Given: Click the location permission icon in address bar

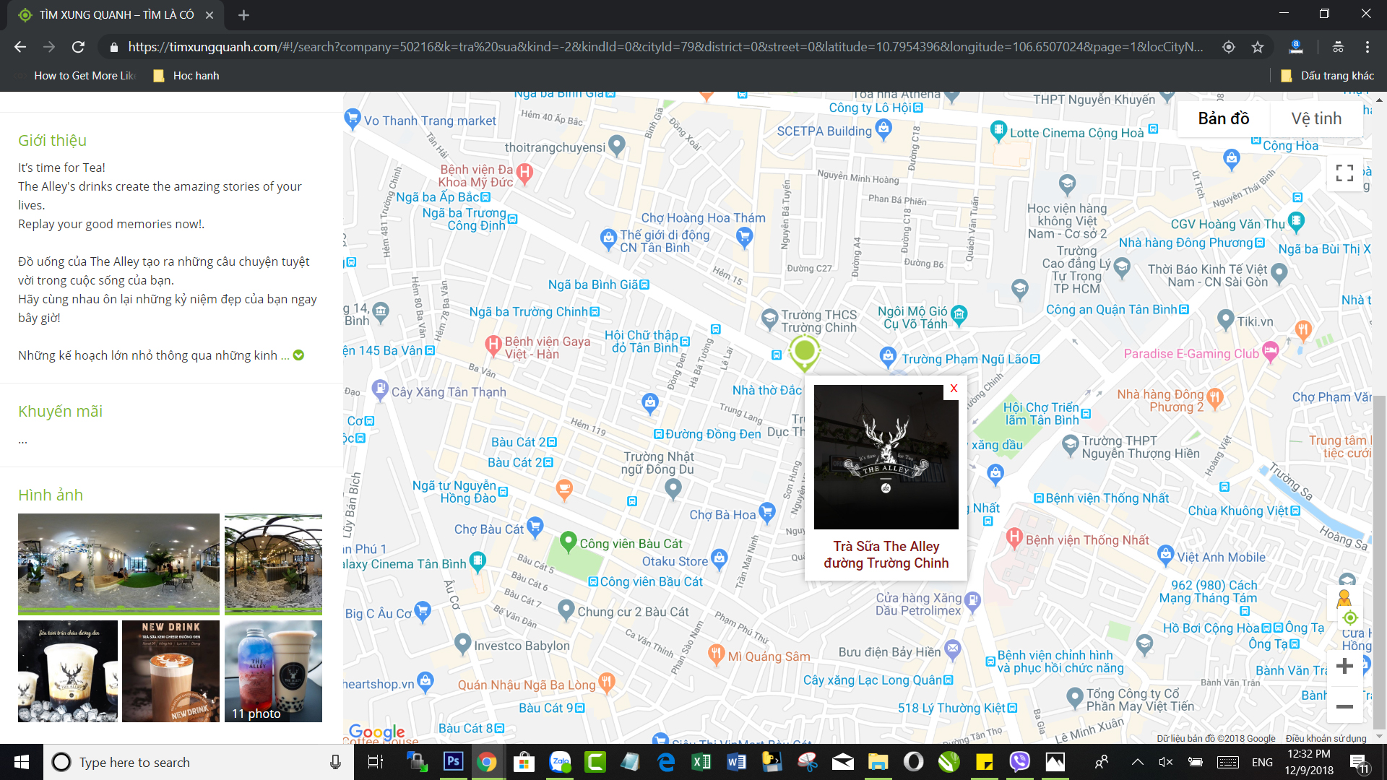Looking at the screenshot, I should (x=1229, y=47).
